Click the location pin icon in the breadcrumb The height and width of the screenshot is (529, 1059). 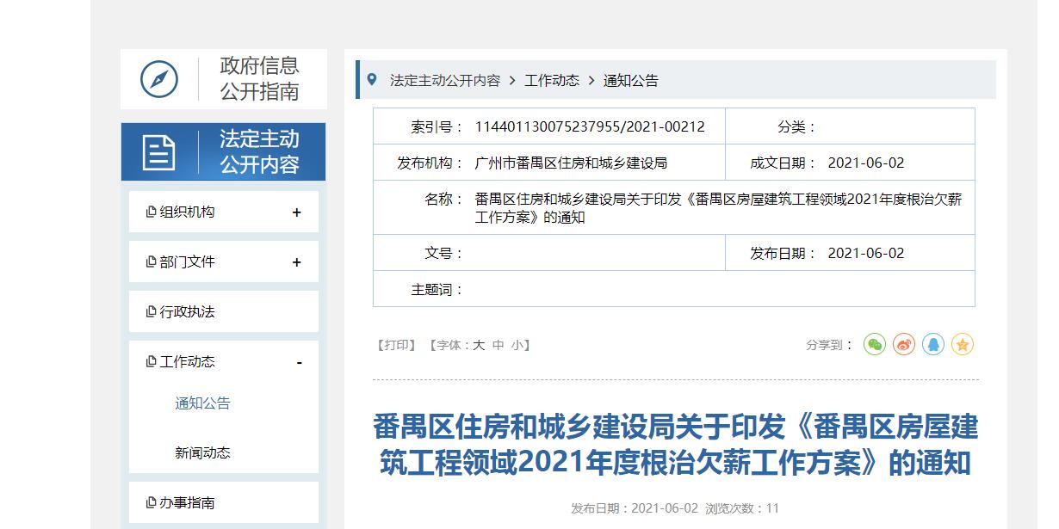coord(371,79)
